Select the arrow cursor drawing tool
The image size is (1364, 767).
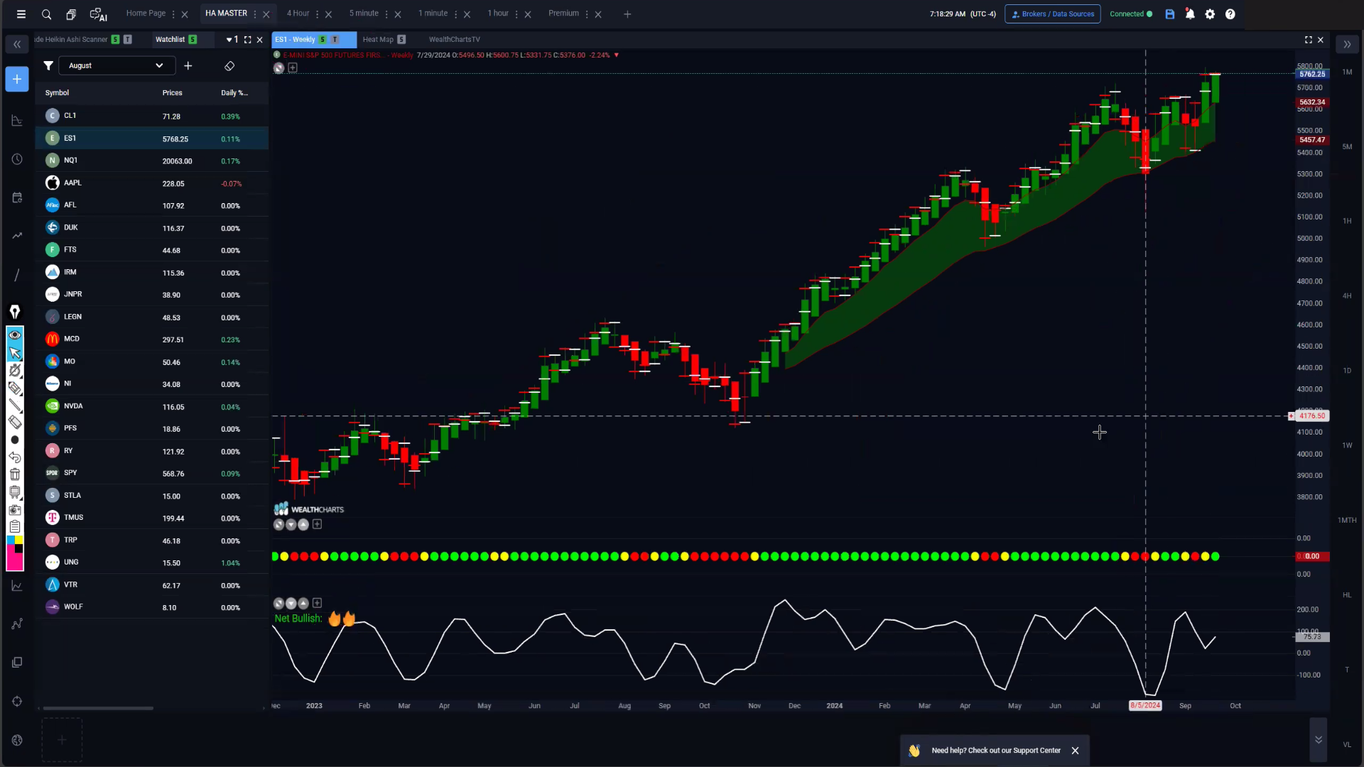pos(15,352)
